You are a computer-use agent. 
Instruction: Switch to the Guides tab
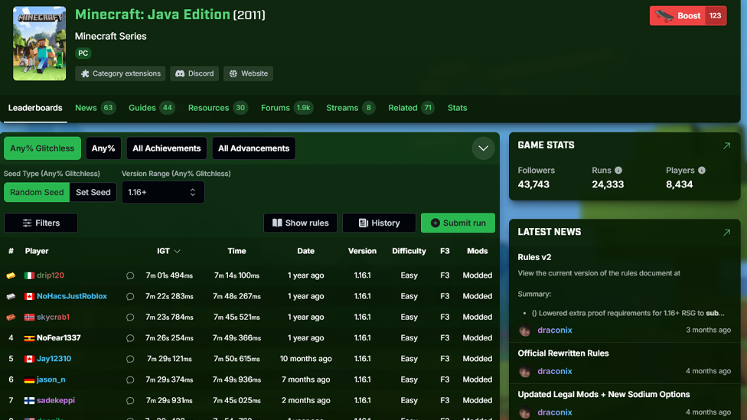tap(152, 108)
